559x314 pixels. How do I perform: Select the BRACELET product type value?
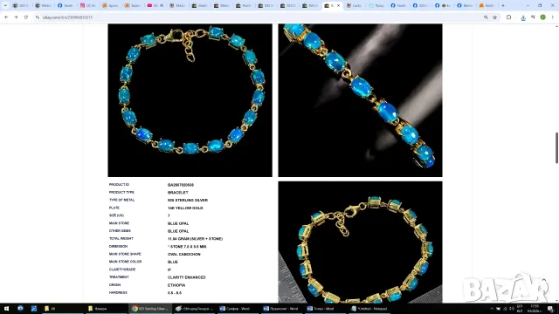178,193
